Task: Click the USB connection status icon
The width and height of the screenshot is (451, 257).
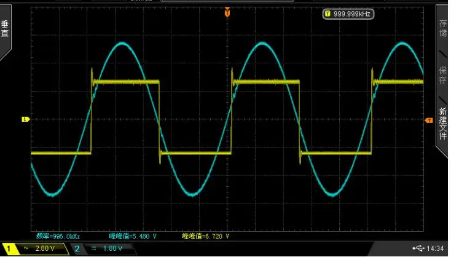Action: pyautogui.click(x=418, y=248)
